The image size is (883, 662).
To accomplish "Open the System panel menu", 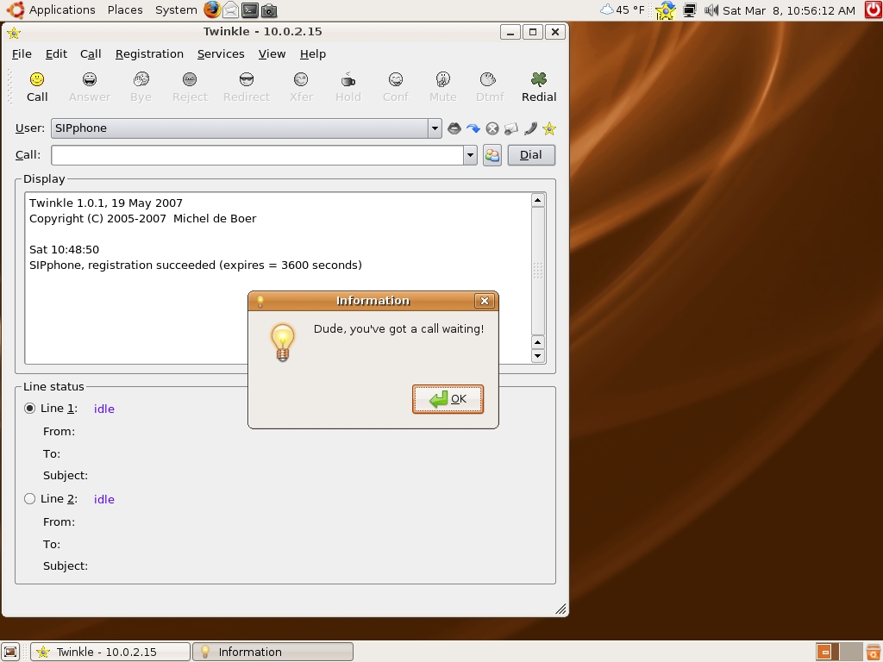I will click(x=176, y=9).
